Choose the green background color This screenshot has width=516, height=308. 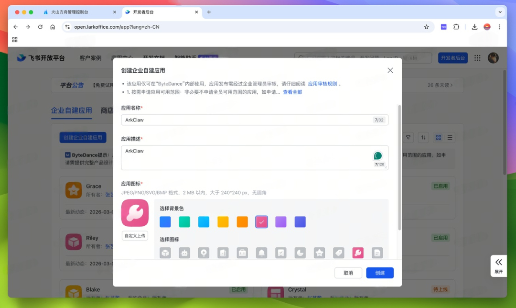184,222
